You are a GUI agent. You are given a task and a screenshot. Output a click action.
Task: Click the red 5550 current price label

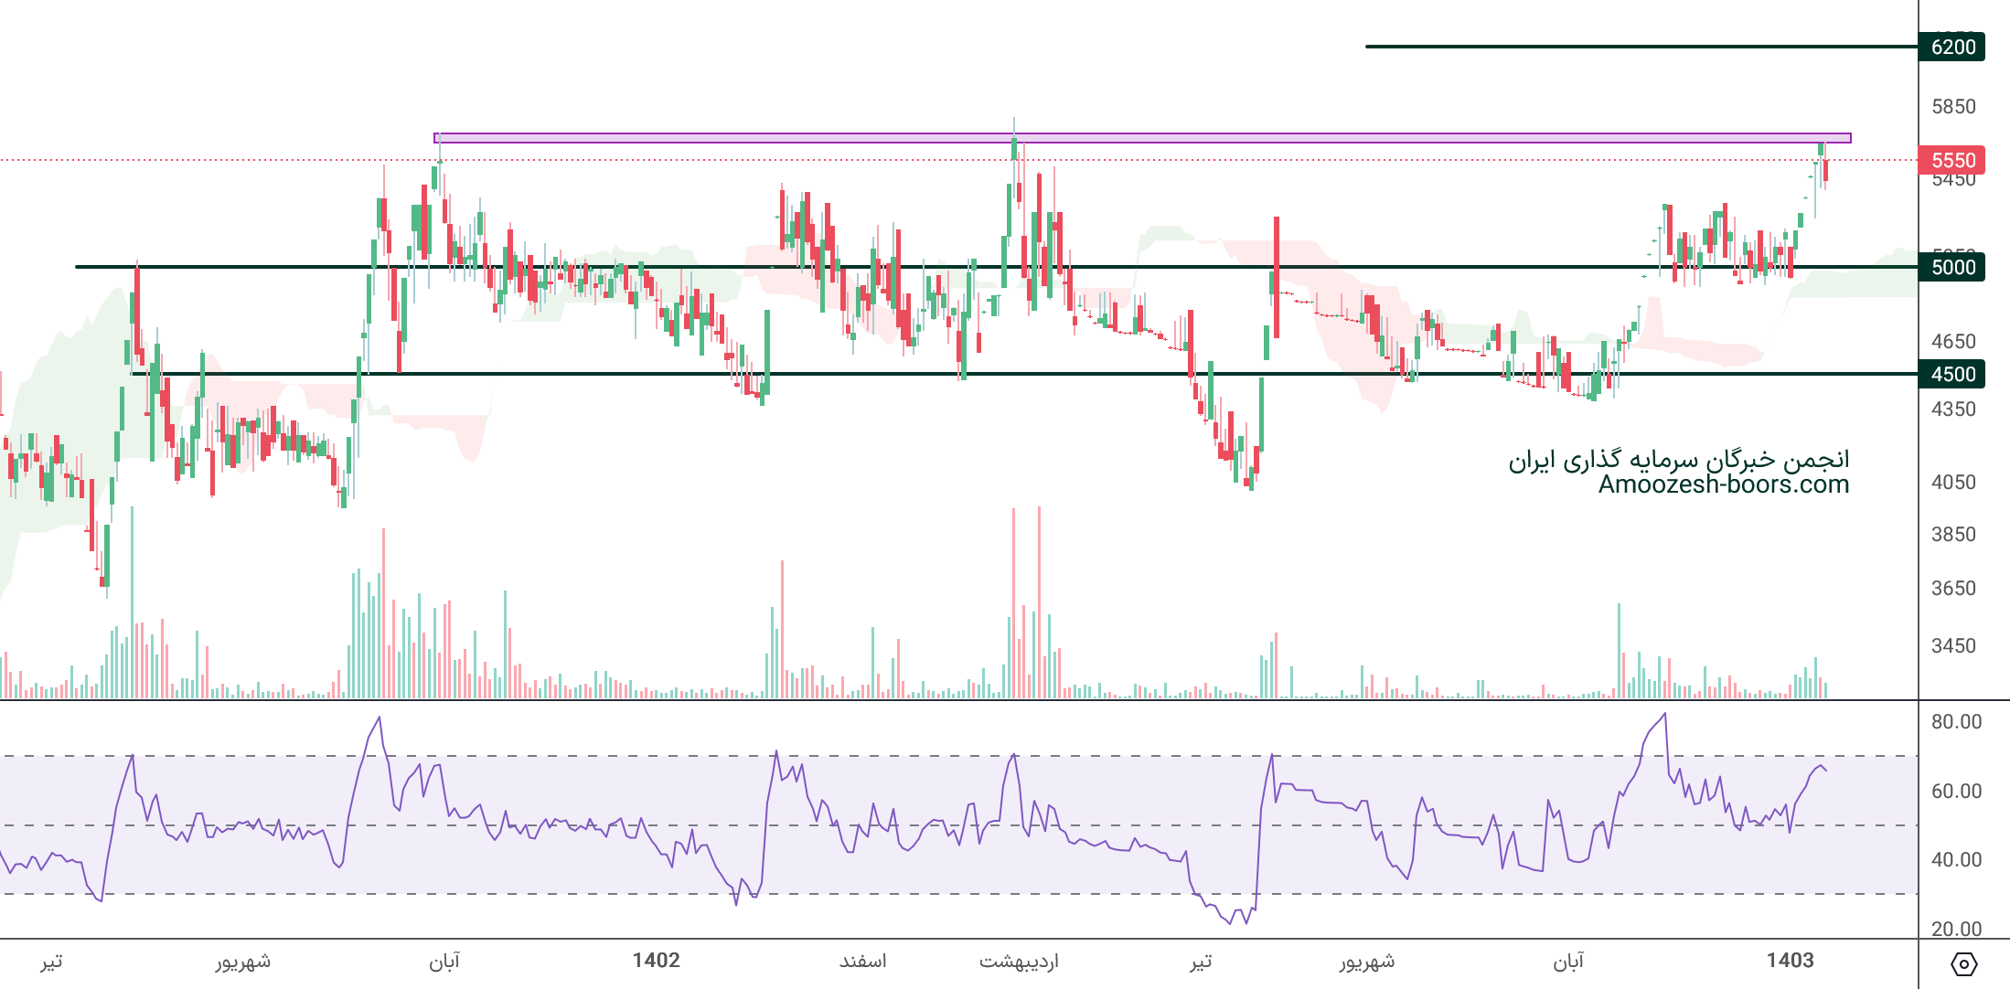(1952, 160)
